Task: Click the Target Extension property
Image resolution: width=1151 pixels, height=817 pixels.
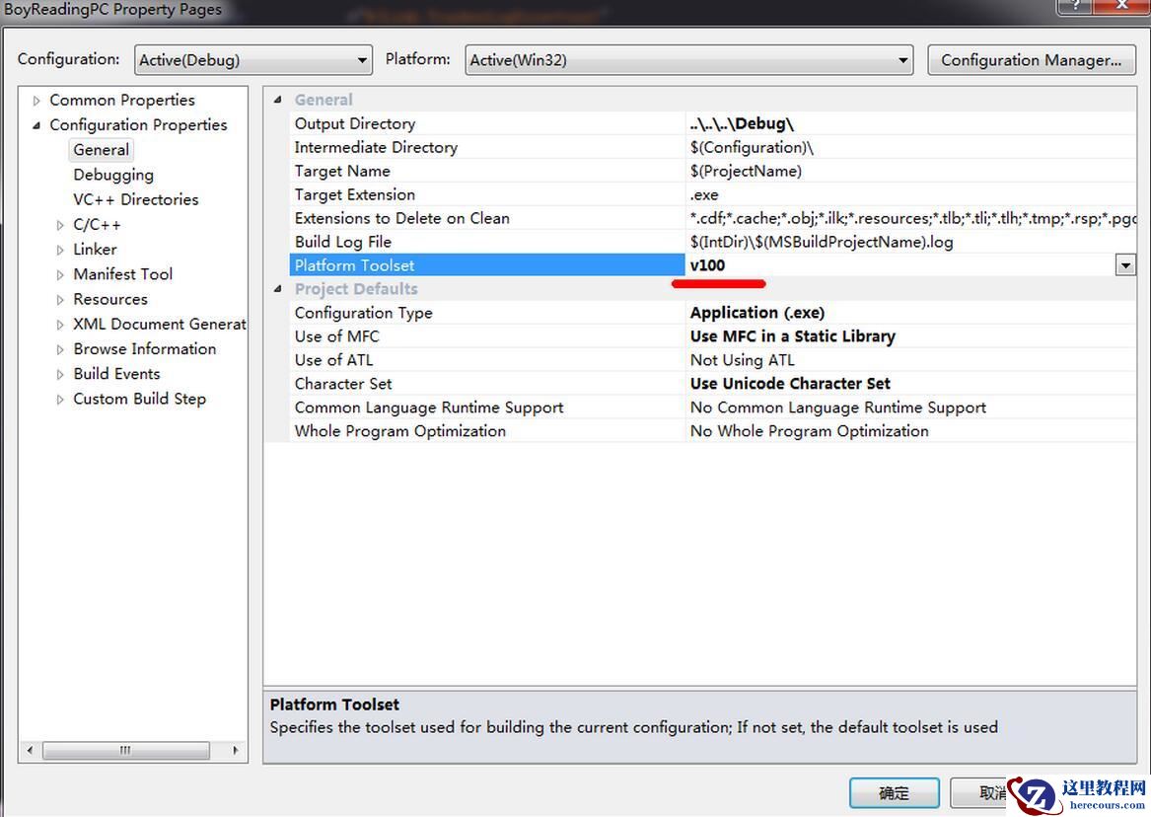Action: point(354,194)
